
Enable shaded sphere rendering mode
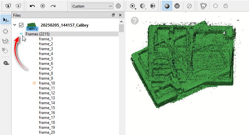tap(167, 6)
